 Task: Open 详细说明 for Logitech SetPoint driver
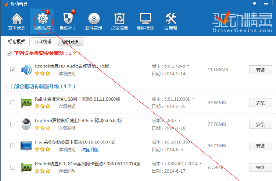coord(67,128)
